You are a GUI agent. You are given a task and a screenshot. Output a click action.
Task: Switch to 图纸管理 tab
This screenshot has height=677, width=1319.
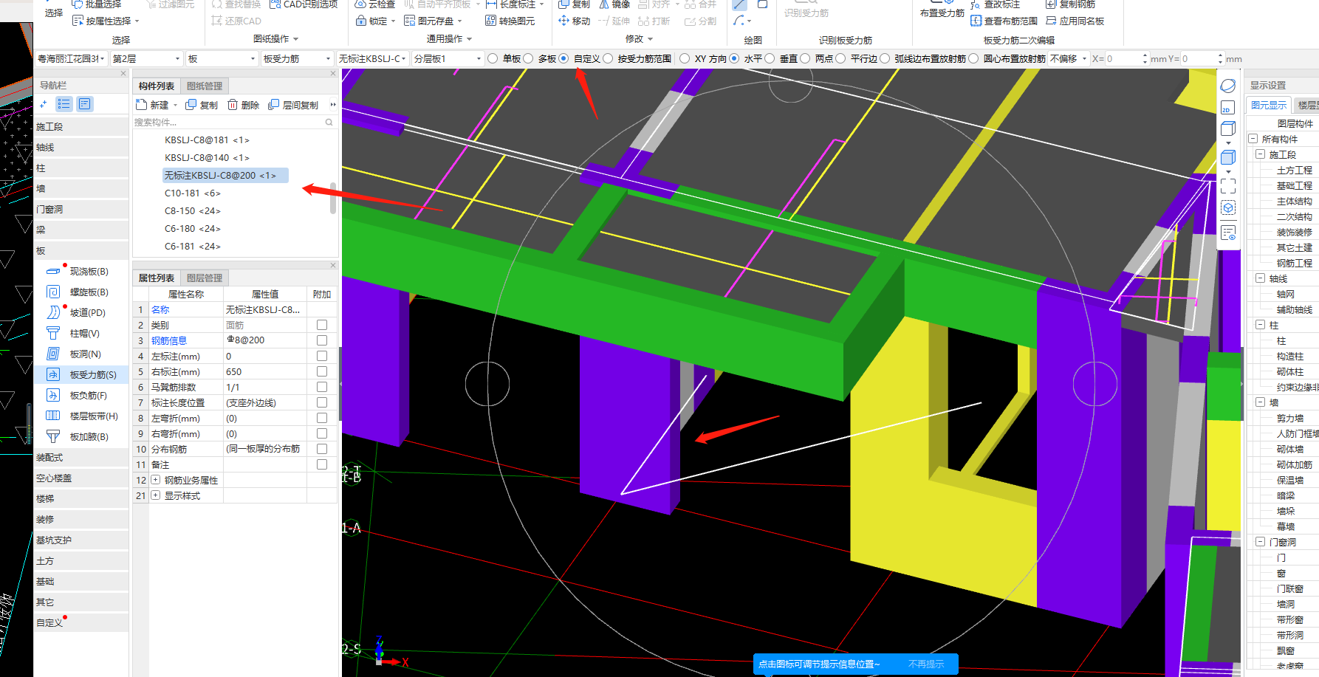[x=205, y=86]
